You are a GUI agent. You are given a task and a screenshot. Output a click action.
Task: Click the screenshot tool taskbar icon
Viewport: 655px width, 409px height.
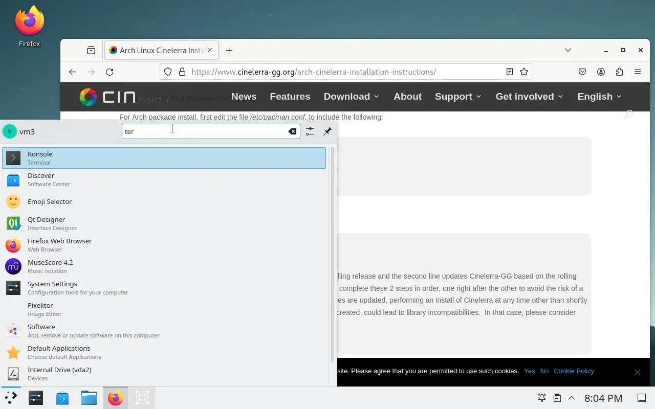coord(142,398)
